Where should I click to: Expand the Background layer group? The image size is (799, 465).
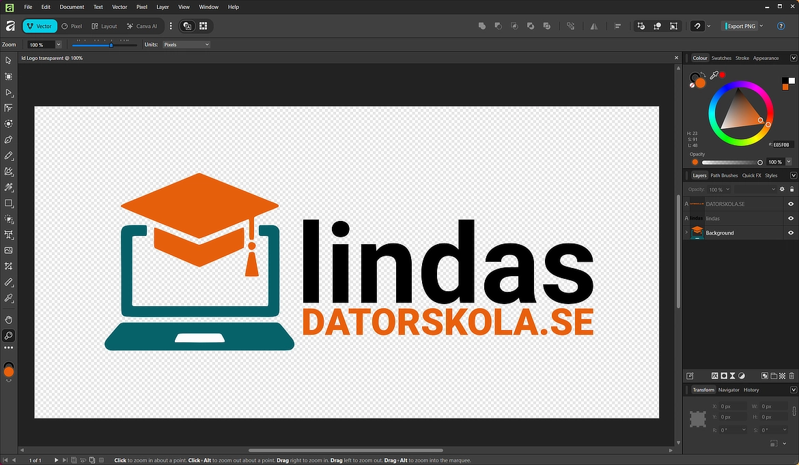tap(686, 232)
